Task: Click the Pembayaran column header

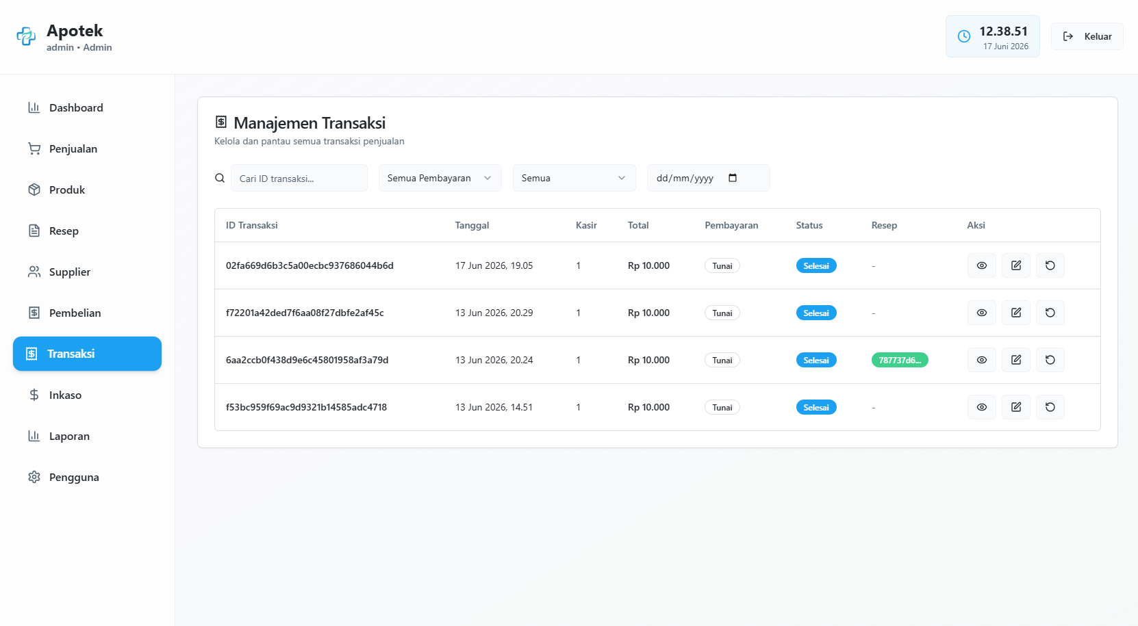Action: 731,225
